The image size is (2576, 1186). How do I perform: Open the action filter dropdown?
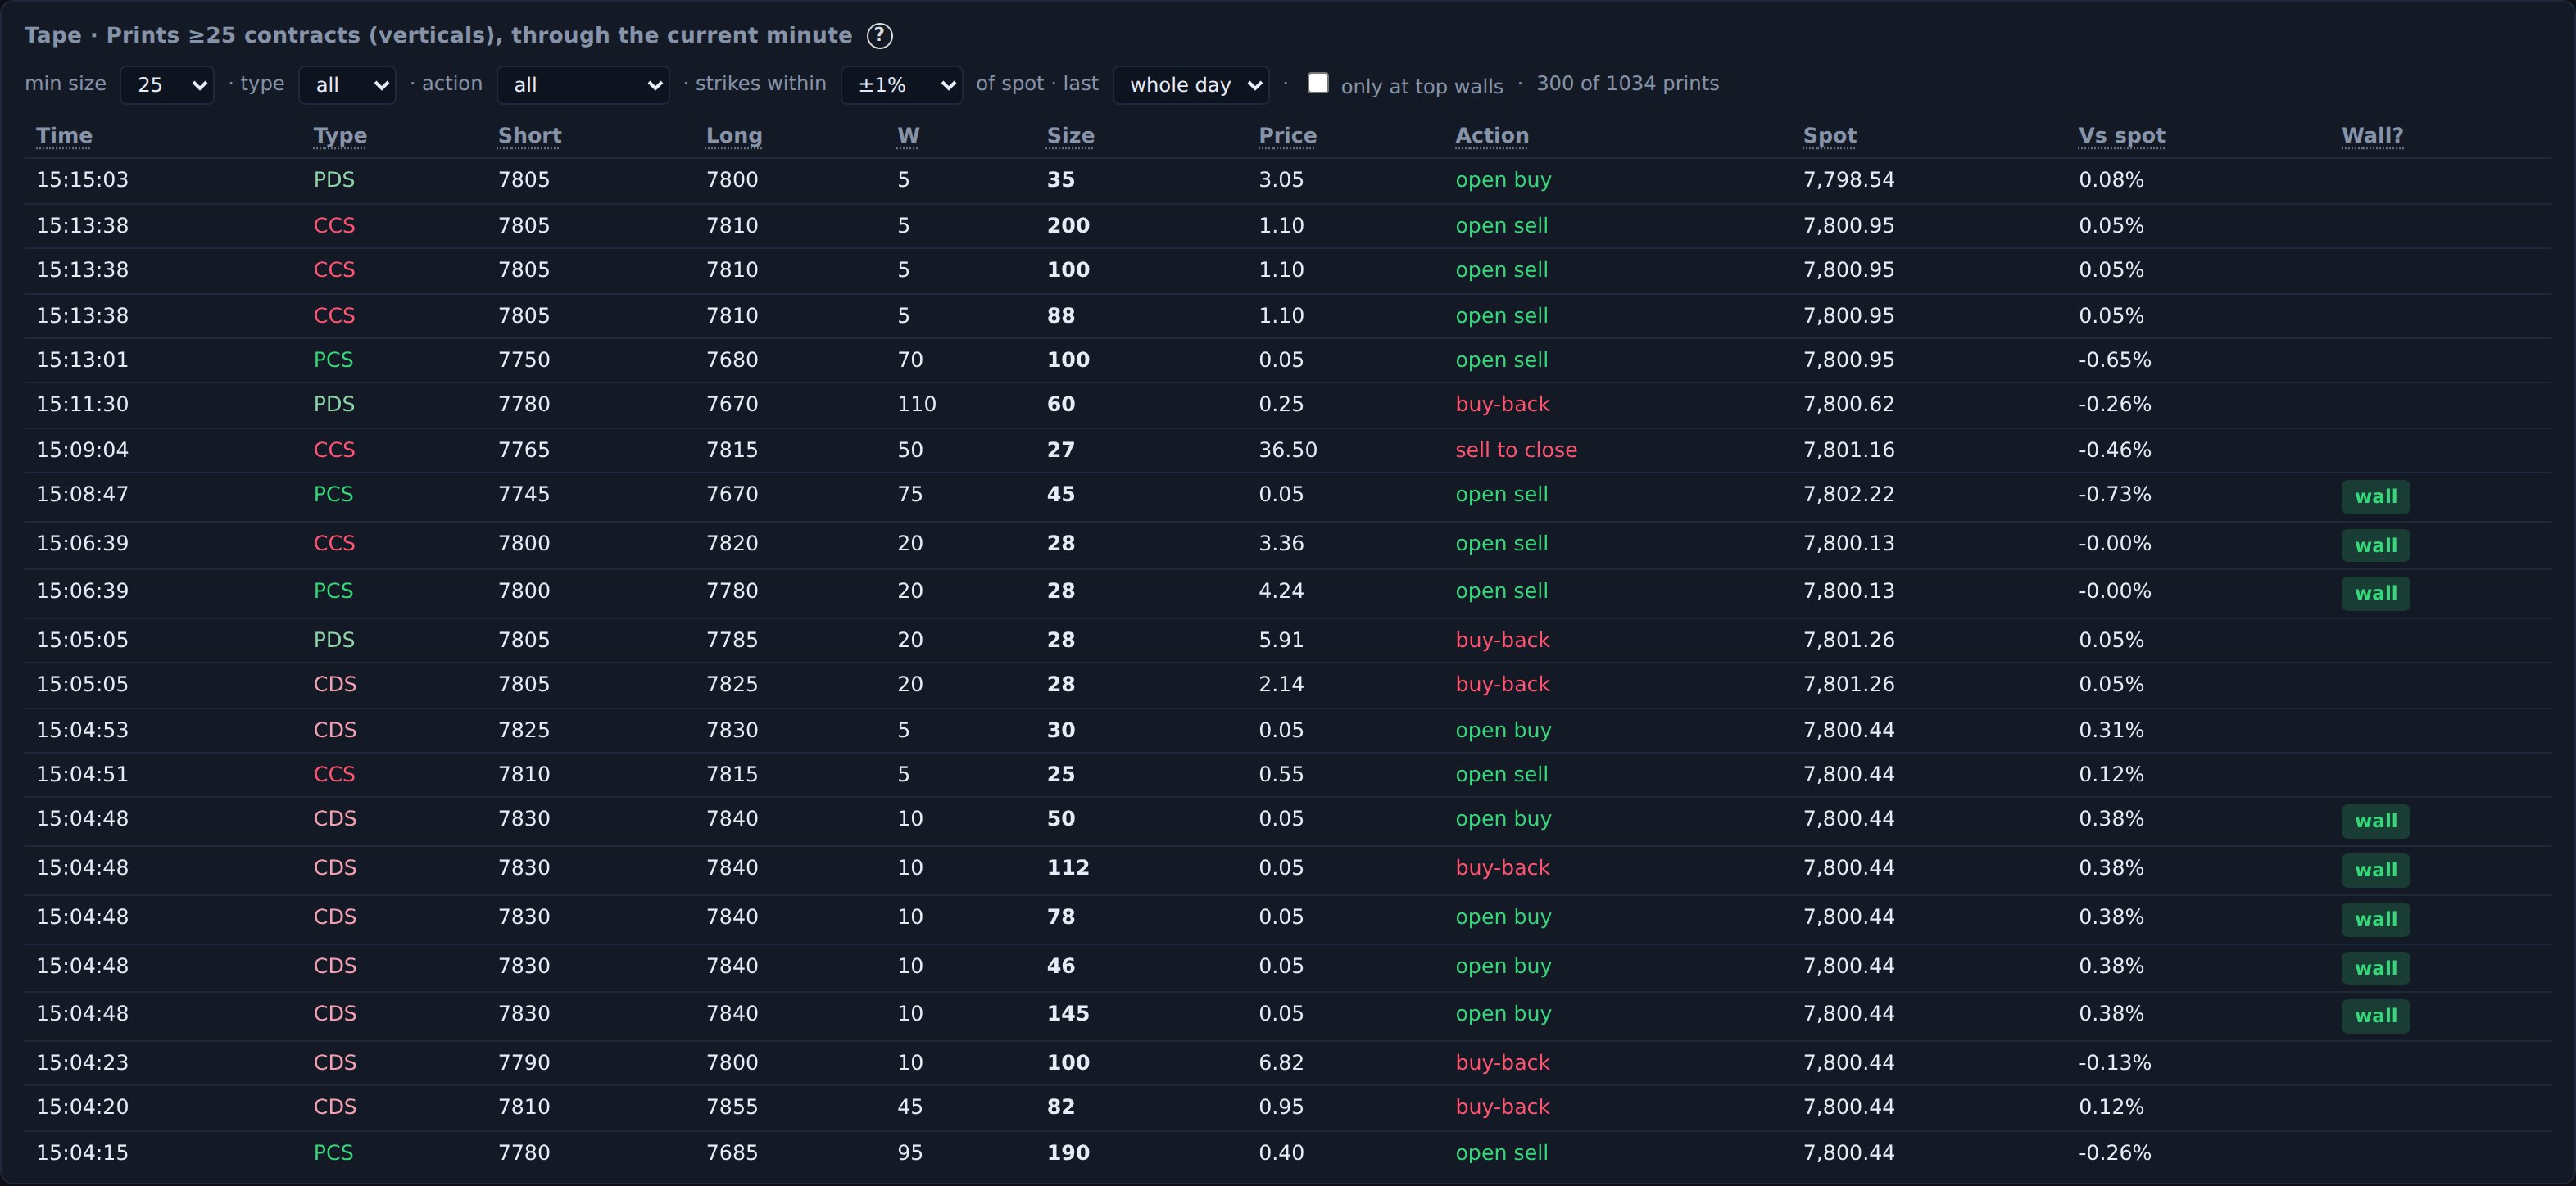[583, 85]
